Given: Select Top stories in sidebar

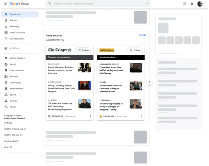Looking at the screenshot, I should pyautogui.click(x=20, y=14).
